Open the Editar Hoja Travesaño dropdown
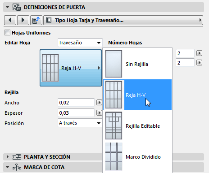 point(80,43)
